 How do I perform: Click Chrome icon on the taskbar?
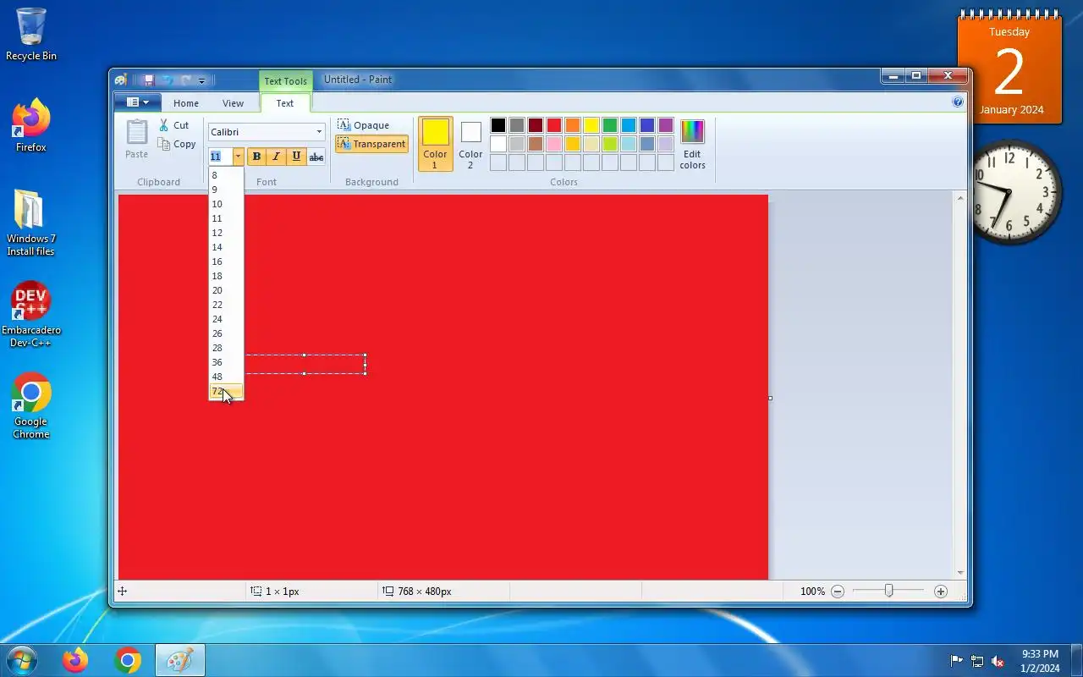(x=128, y=660)
